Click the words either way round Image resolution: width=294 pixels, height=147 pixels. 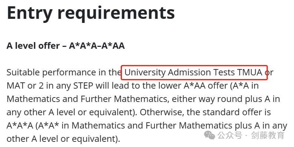[x=207, y=99]
